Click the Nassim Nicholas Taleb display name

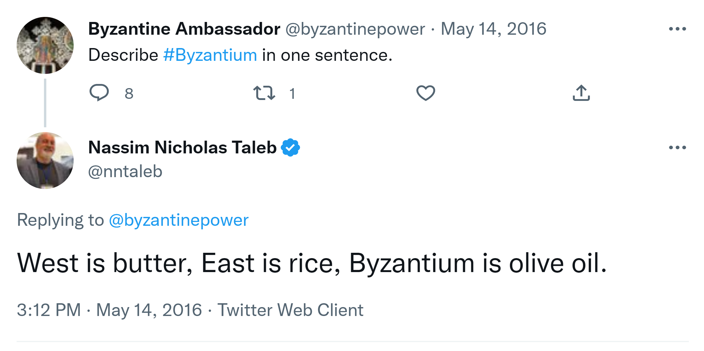[182, 147]
